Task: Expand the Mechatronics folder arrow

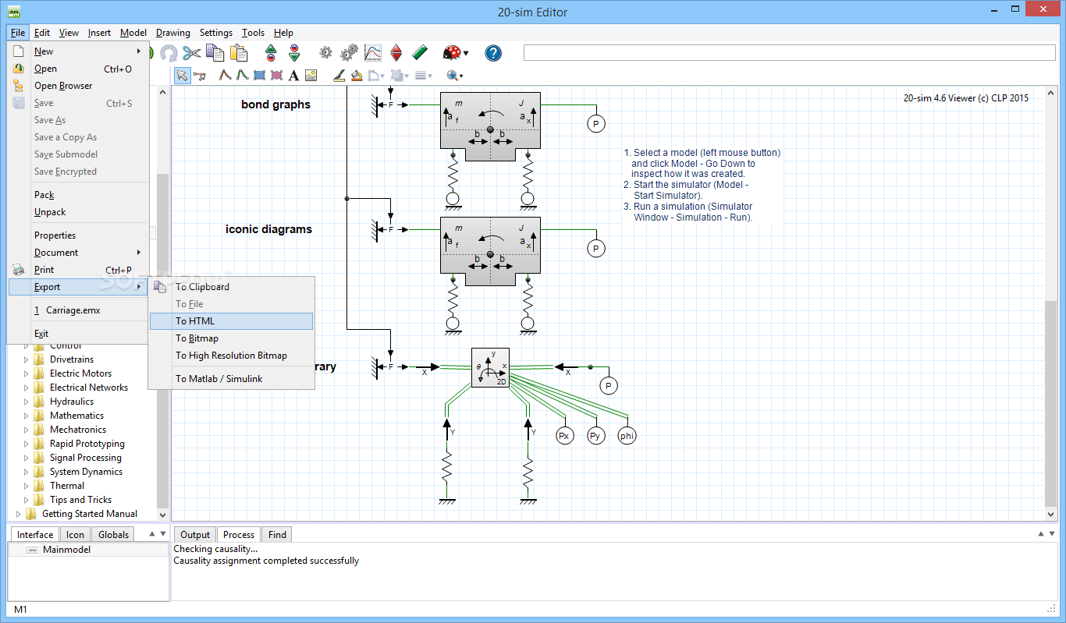Action: point(26,430)
